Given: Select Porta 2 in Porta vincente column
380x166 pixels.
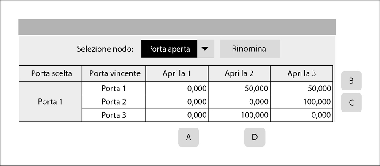Looking at the screenshot, I should (114, 102).
